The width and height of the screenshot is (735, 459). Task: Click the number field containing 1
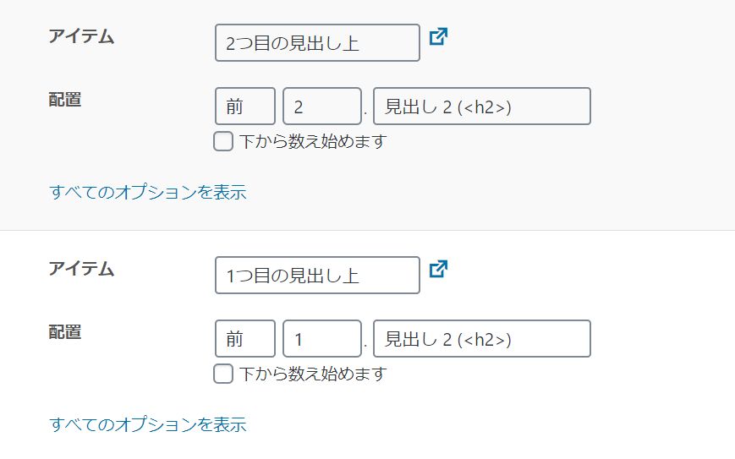coord(322,339)
